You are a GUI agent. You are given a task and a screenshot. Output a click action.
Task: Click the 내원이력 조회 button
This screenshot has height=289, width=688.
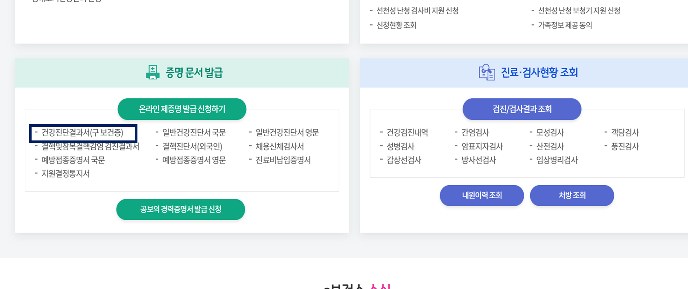point(482,196)
